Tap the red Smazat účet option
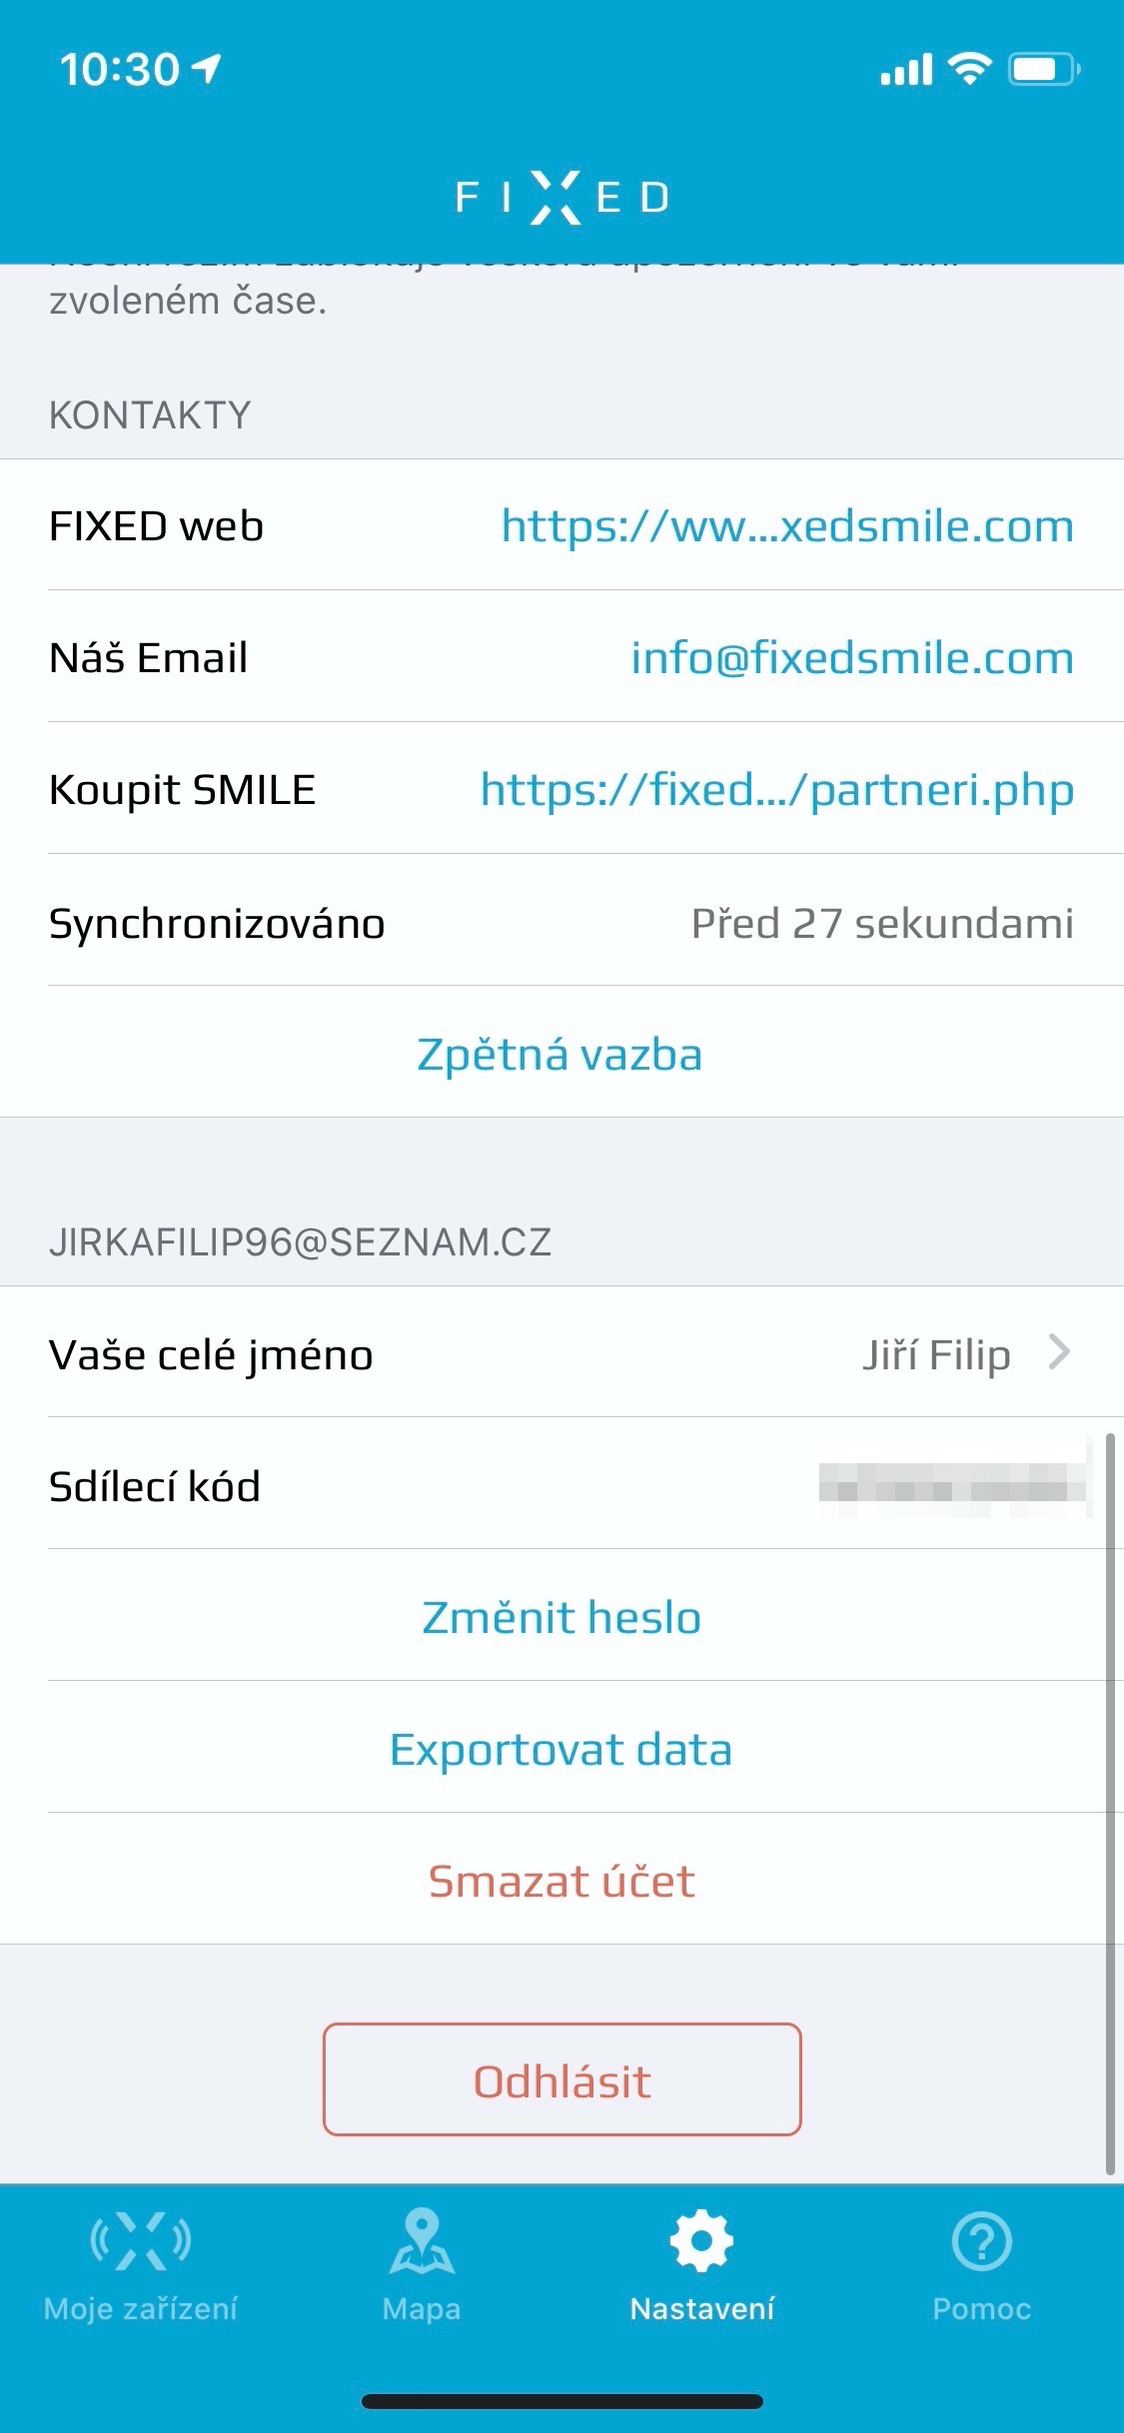 [562, 1881]
